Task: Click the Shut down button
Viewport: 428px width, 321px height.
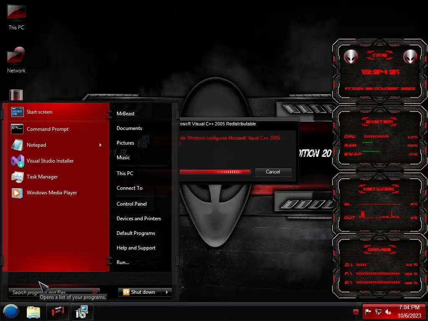Action: 140,292
